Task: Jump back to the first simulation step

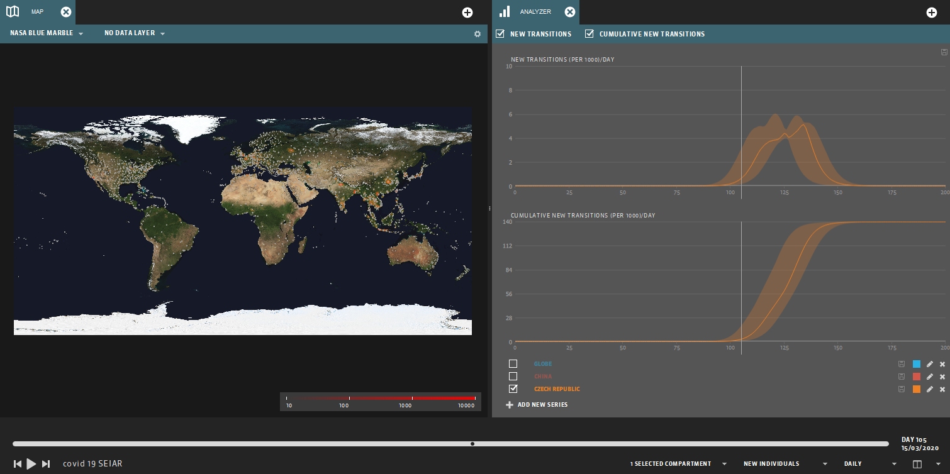Action: (18, 464)
